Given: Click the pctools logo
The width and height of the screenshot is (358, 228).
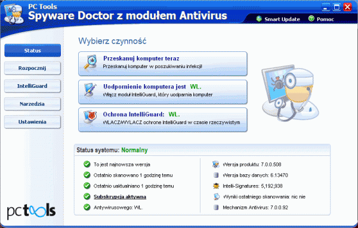Looking at the screenshot, I should click(31, 211).
